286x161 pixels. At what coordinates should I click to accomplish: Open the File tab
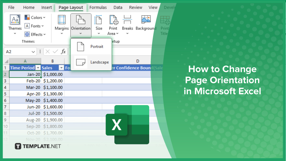tap(11, 7)
